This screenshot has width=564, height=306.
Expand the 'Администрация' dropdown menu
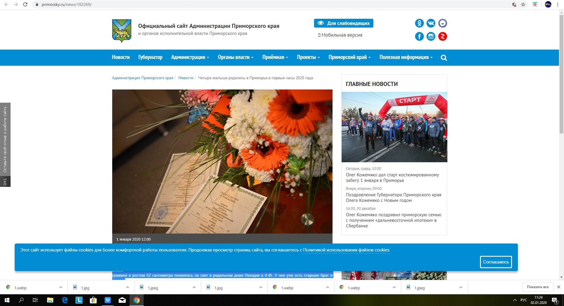(190, 57)
